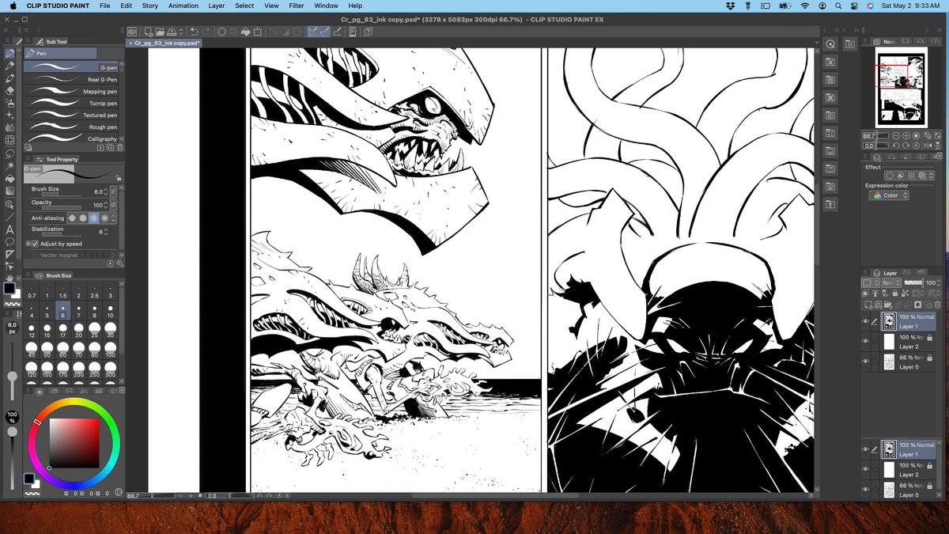
Task: Click the New document icon in command bar
Action: pyautogui.click(x=149, y=32)
